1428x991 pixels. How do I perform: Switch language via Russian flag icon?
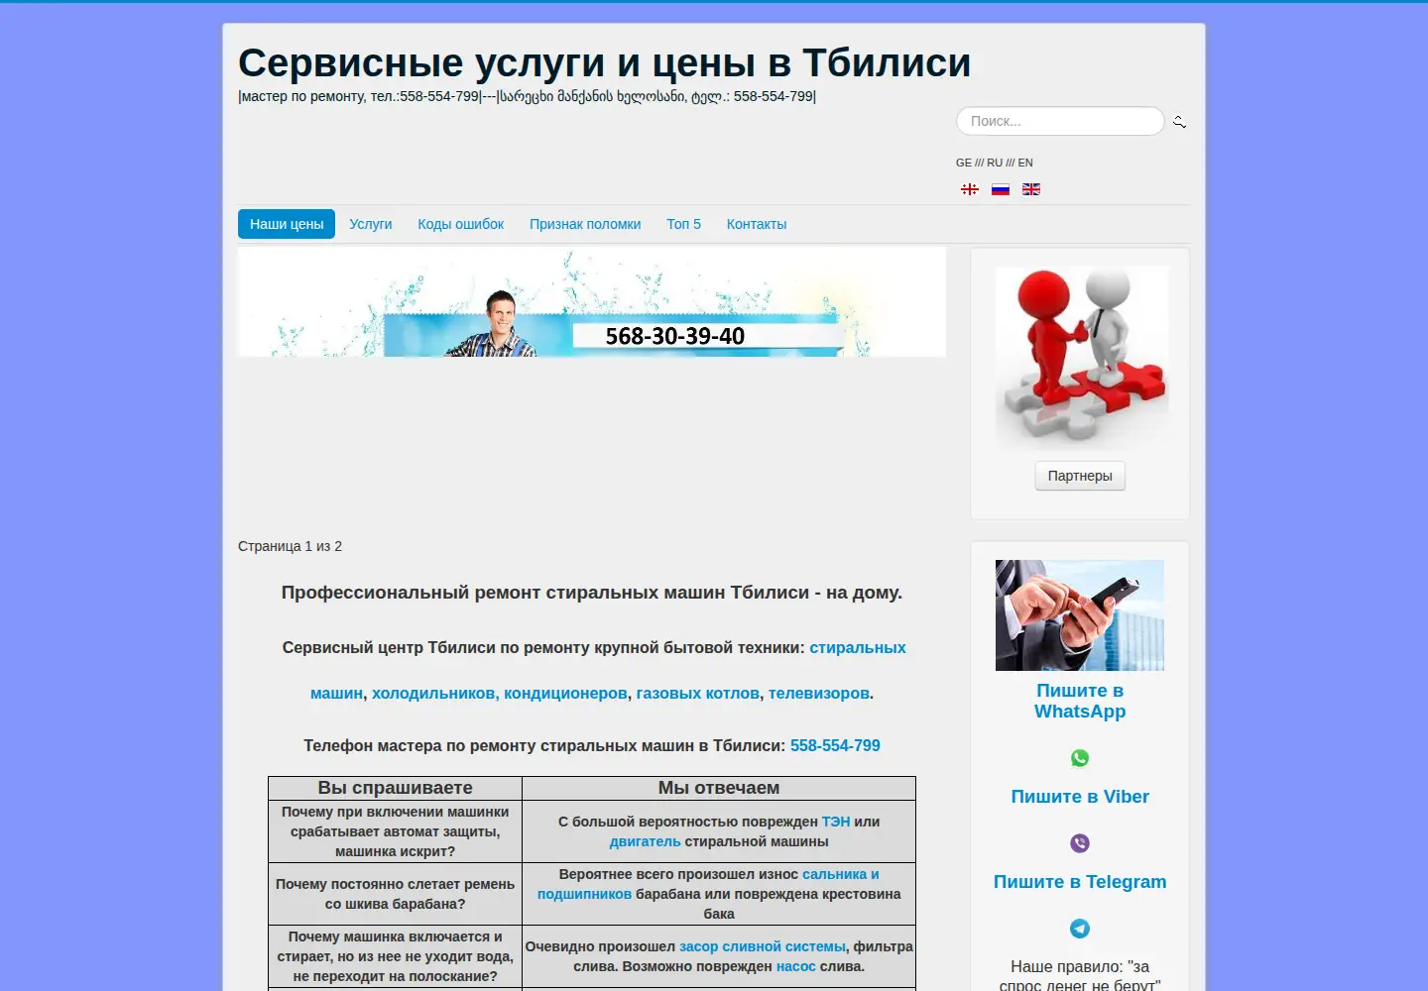[x=1001, y=189]
